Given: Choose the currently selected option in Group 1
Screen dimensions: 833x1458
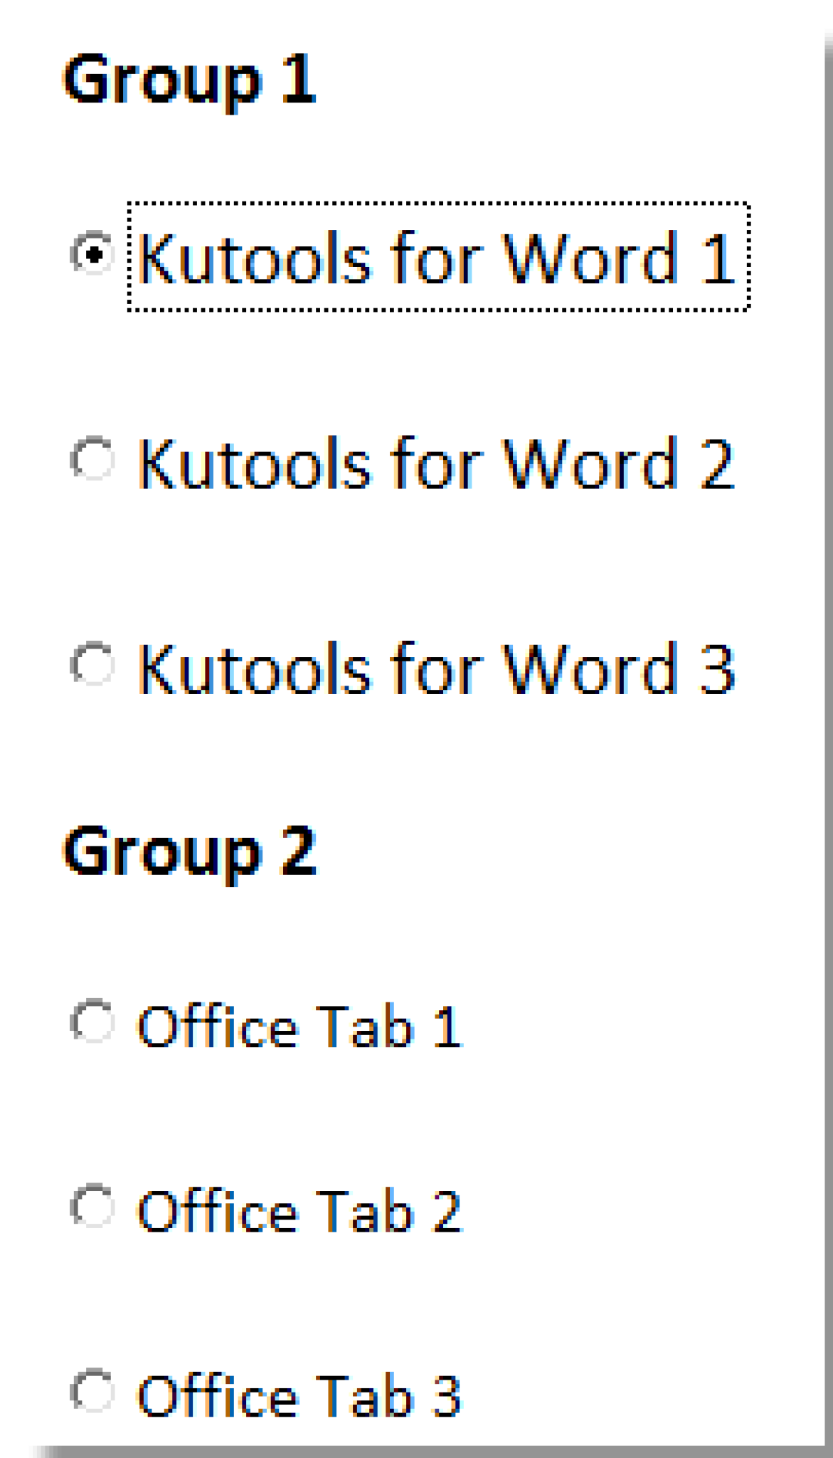Looking at the screenshot, I should pyautogui.click(x=90, y=256).
